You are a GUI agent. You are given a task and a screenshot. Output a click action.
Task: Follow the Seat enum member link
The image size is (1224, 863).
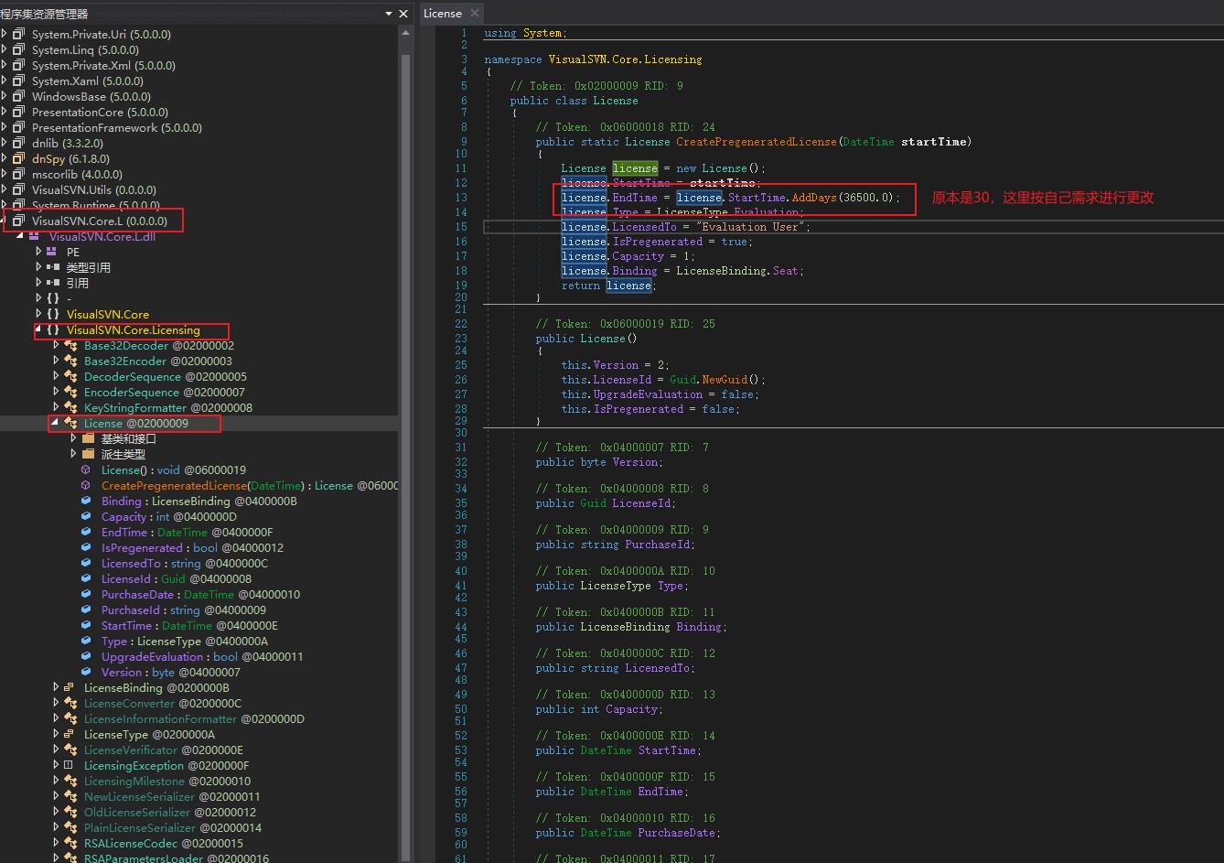coord(786,271)
